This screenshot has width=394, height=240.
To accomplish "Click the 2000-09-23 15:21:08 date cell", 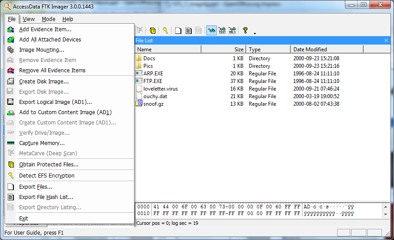I will pyautogui.click(x=316, y=58).
